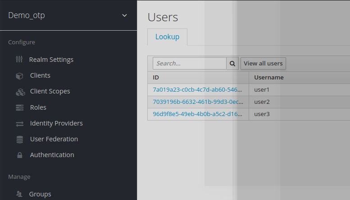
Task: Expand the Demo_otp realm selector chevron
Action: 125,15
